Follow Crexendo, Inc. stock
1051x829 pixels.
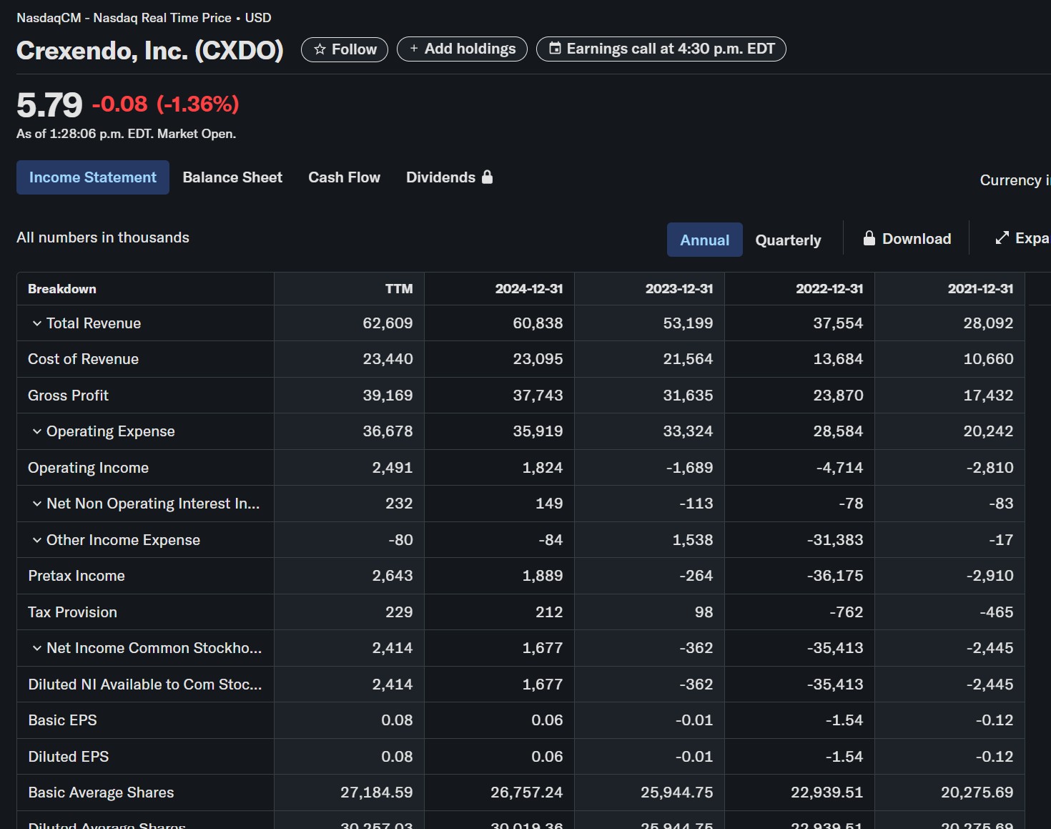point(345,49)
